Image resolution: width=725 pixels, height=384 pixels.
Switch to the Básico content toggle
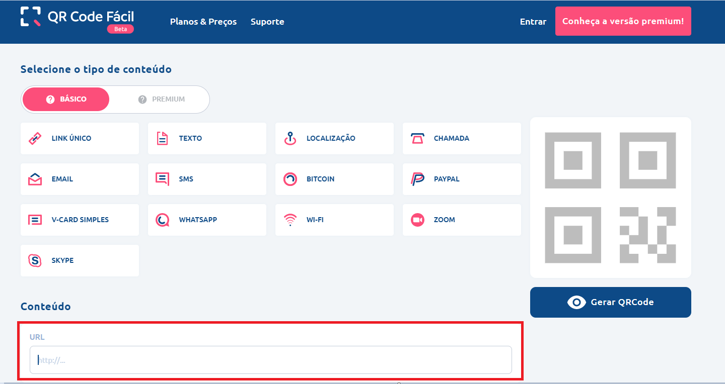click(66, 100)
